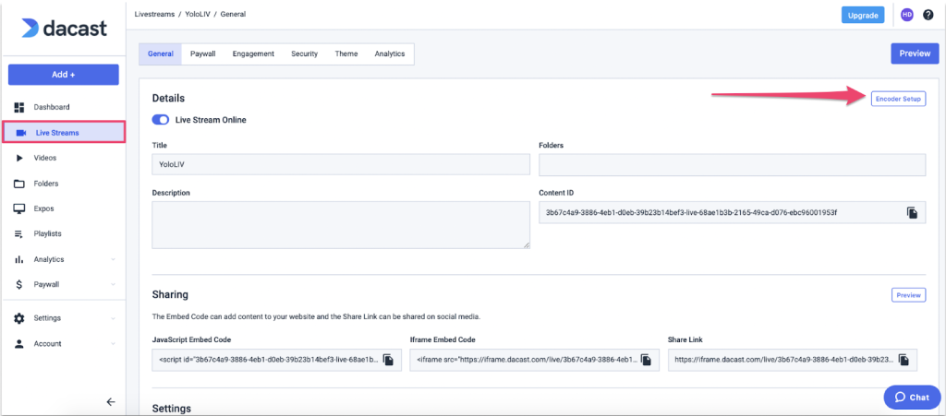Image resolution: width=946 pixels, height=416 pixels.
Task: Switch to the General tab
Action: [161, 53]
